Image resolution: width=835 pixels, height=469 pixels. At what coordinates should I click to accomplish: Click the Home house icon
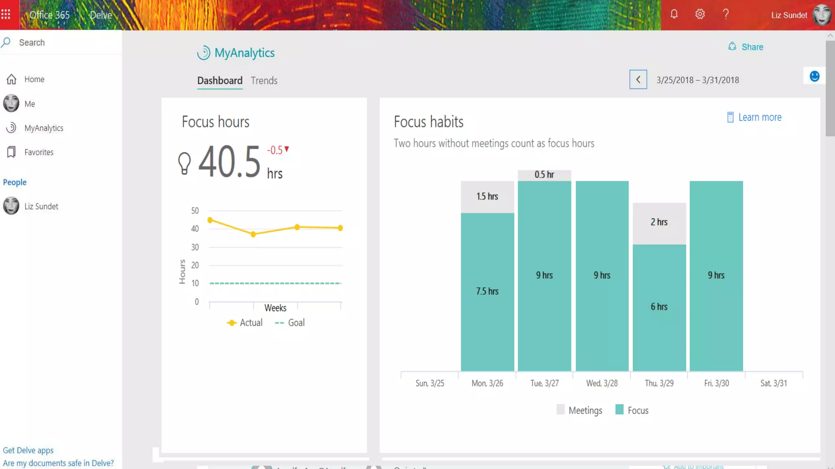(x=11, y=79)
